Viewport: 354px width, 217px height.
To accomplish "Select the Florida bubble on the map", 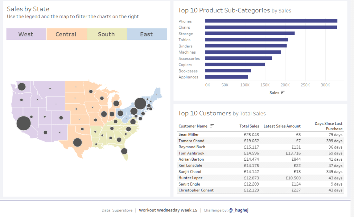I will click(x=124, y=151).
